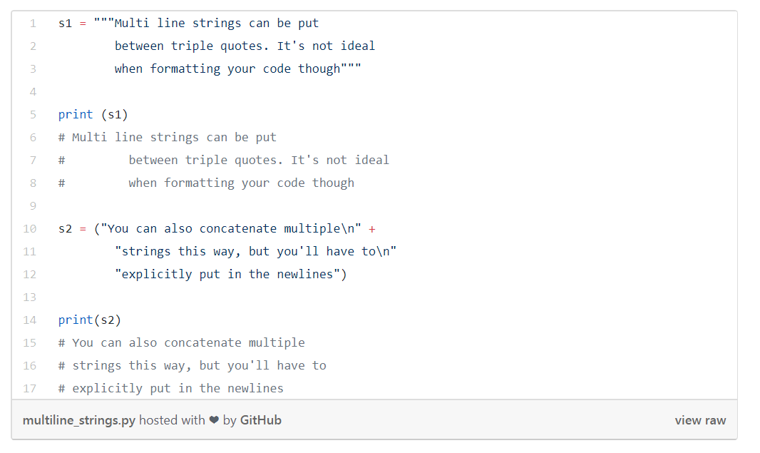Click the text "when formatting your code though" on line 3
Image resolution: width=760 pixels, height=453 pixels.
[x=227, y=68]
